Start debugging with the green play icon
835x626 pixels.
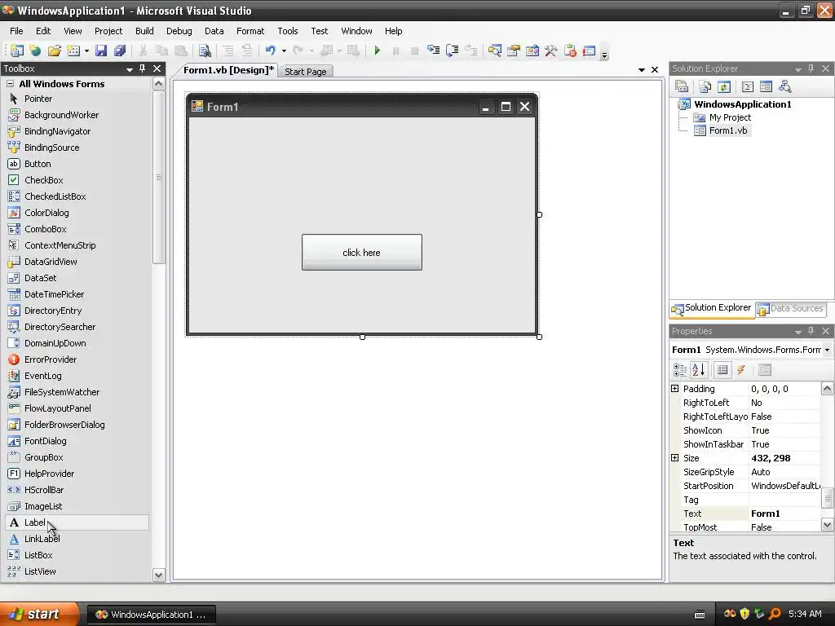377,51
